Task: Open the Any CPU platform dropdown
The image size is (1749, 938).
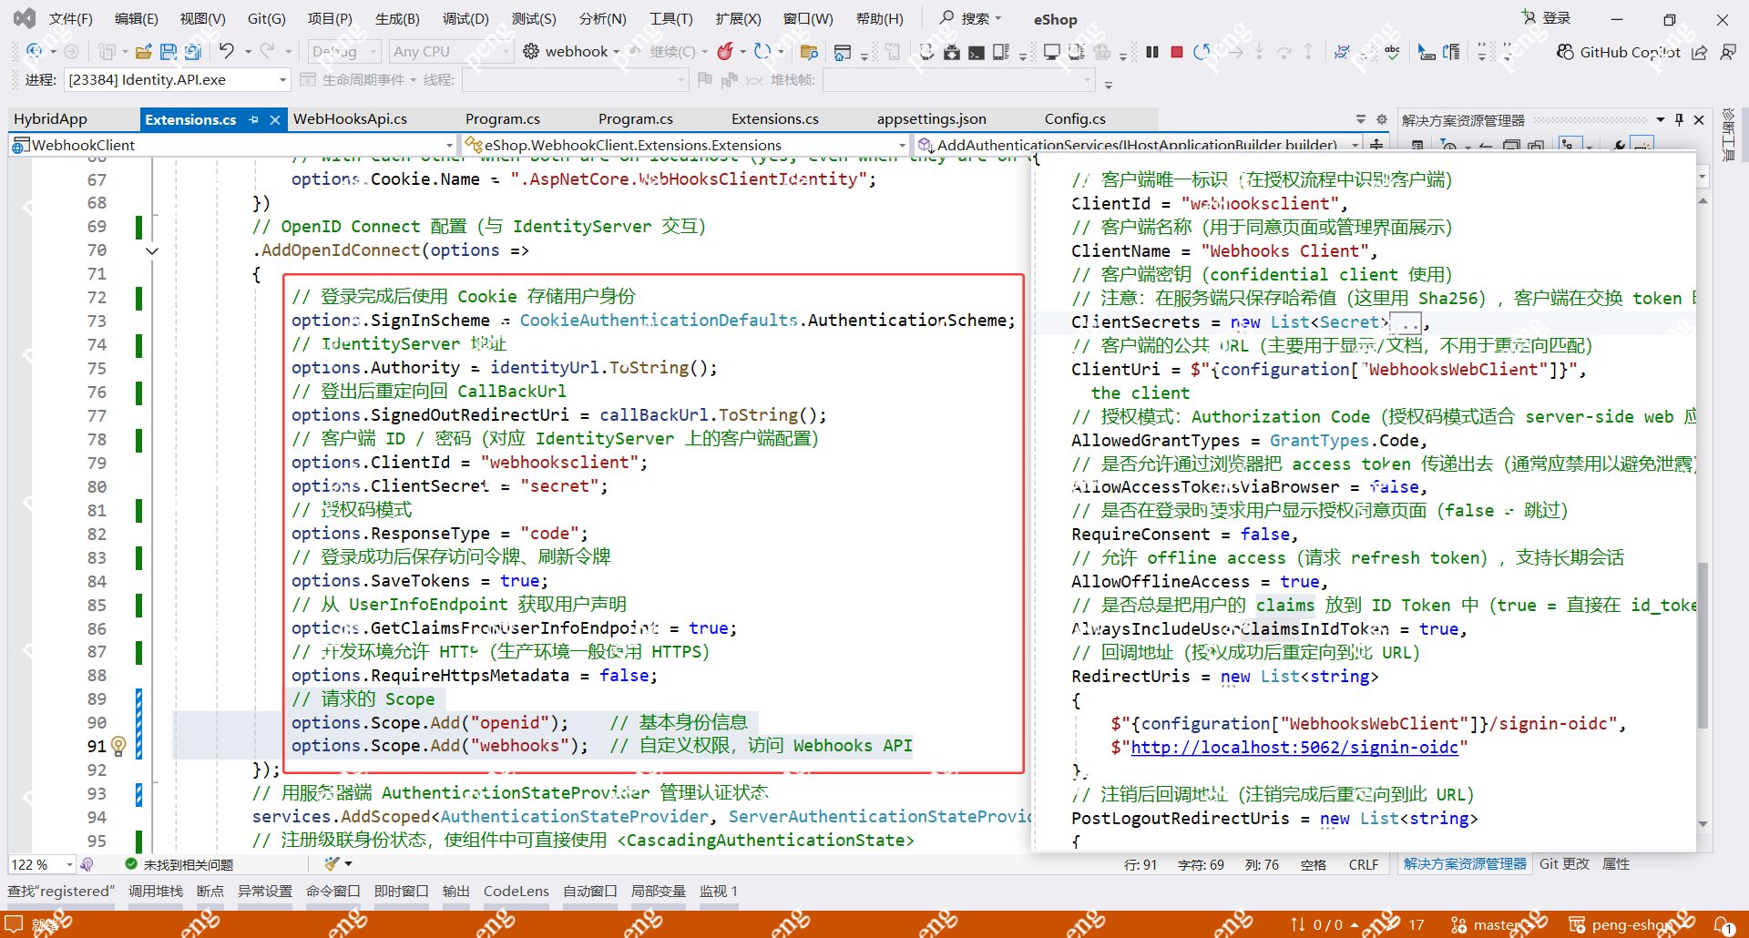Action: coord(452,52)
